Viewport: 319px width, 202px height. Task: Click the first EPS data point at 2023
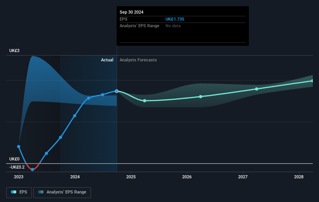coord(19,146)
